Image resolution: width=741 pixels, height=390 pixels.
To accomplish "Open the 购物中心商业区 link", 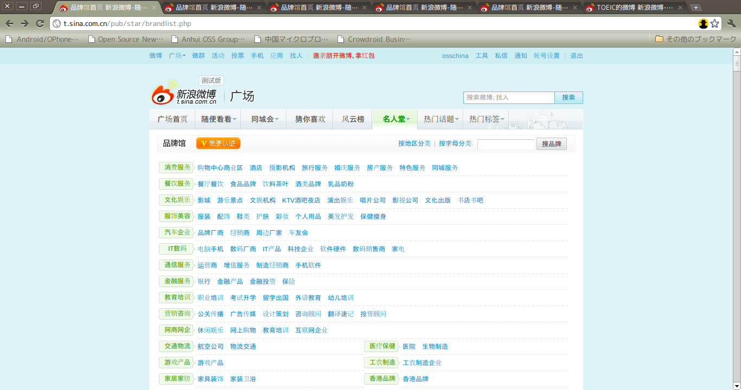I will pos(220,168).
